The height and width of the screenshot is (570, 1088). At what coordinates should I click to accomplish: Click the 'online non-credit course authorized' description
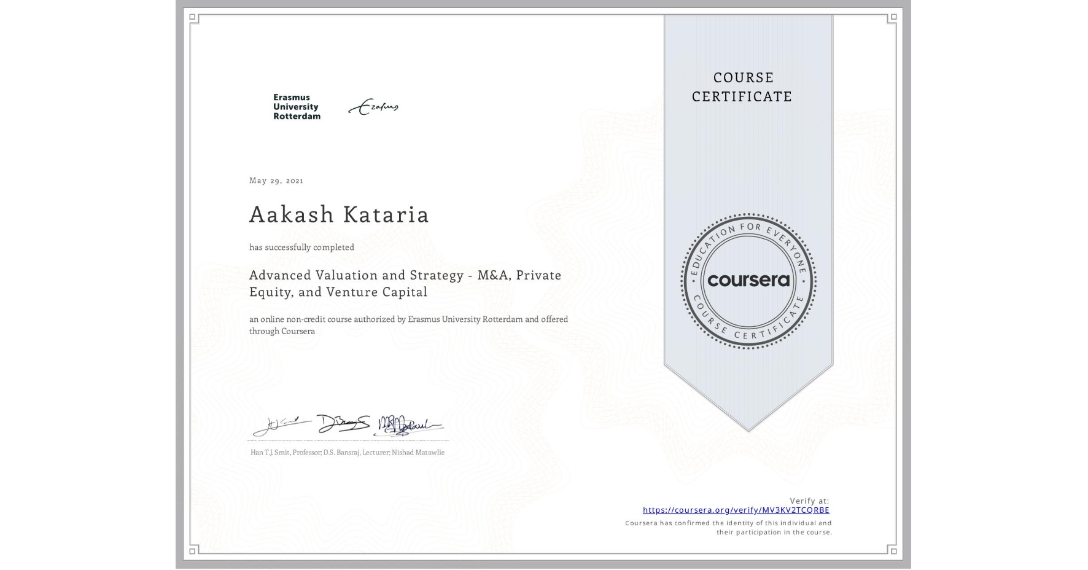coord(408,325)
